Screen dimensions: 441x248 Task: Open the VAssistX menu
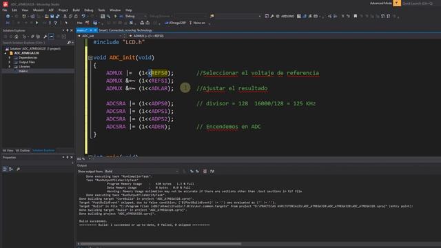point(39,10)
